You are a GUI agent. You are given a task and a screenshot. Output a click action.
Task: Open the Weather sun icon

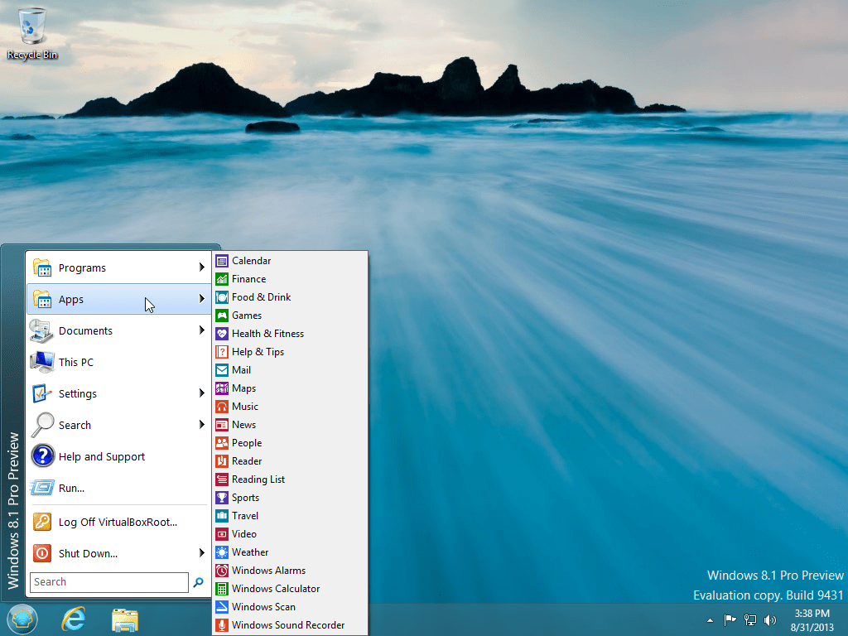222,552
